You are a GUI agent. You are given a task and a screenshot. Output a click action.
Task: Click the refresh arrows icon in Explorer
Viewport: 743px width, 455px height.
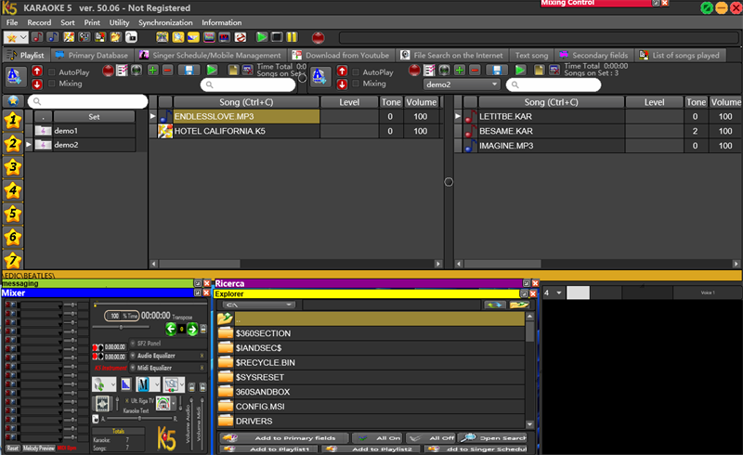pos(495,305)
